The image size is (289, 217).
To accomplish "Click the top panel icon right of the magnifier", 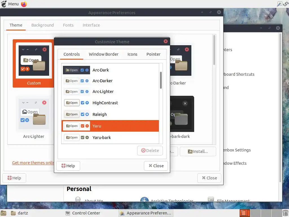I will point(286,4).
